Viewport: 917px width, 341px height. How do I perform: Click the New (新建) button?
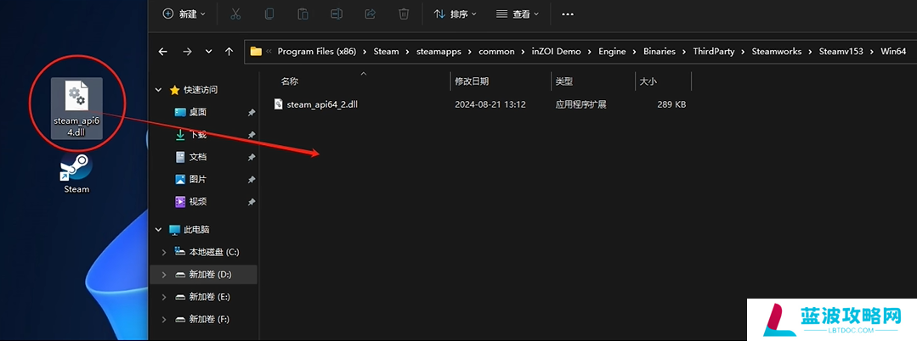pyautogui.click(x=184, y=14)
